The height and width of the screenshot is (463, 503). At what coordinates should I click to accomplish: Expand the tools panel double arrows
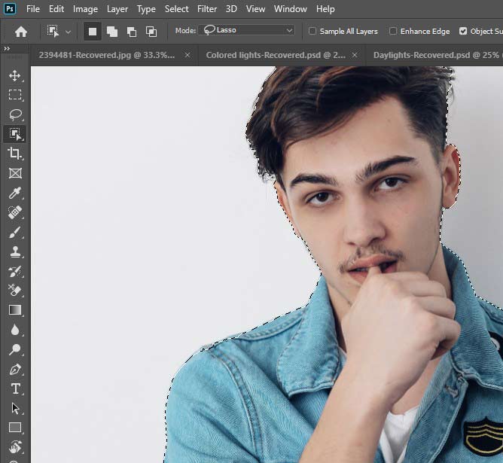[7, 48]
